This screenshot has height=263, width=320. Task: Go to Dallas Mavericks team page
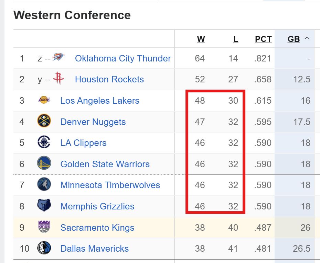click(x=95, y=249)
